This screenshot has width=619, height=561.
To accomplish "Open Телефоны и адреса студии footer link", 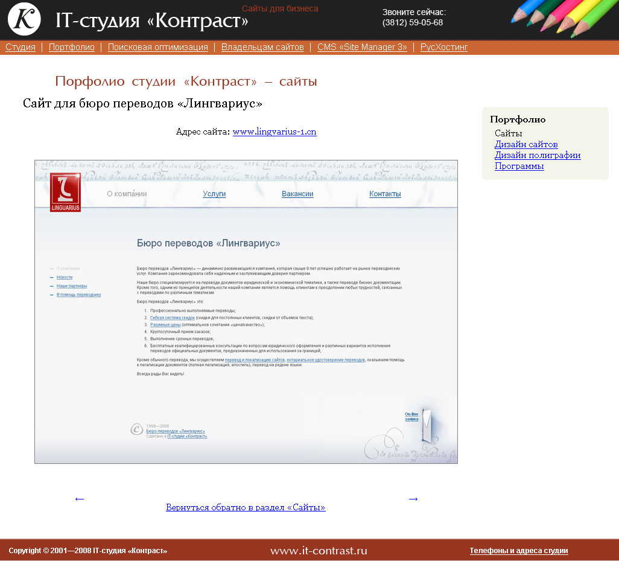I will [519, 551].
